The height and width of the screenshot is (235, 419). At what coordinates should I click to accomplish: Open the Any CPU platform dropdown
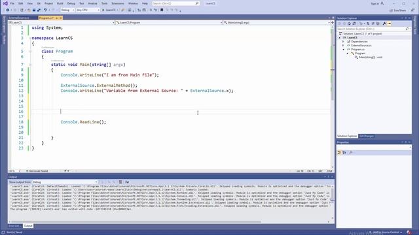[88, 10]
